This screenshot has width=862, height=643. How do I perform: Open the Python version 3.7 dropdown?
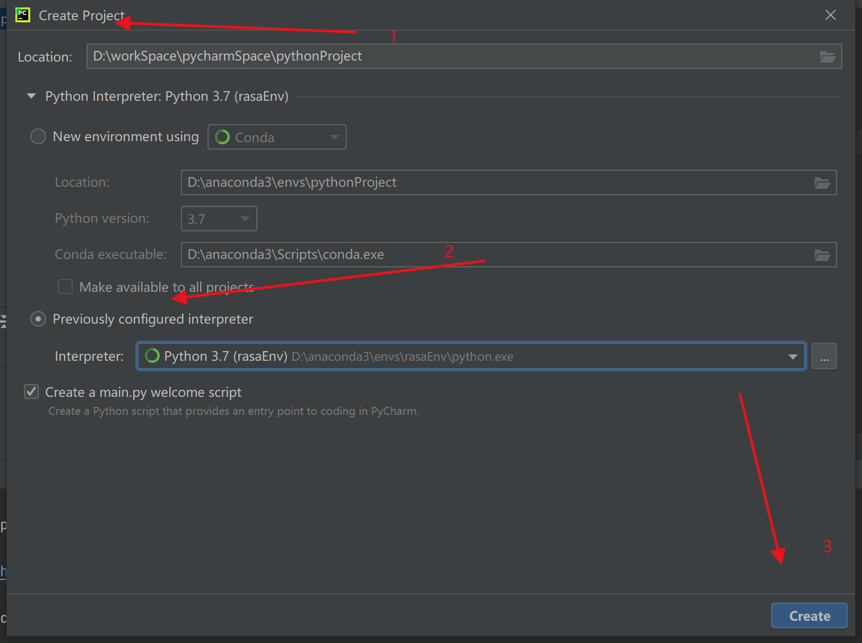click(219, 219)
